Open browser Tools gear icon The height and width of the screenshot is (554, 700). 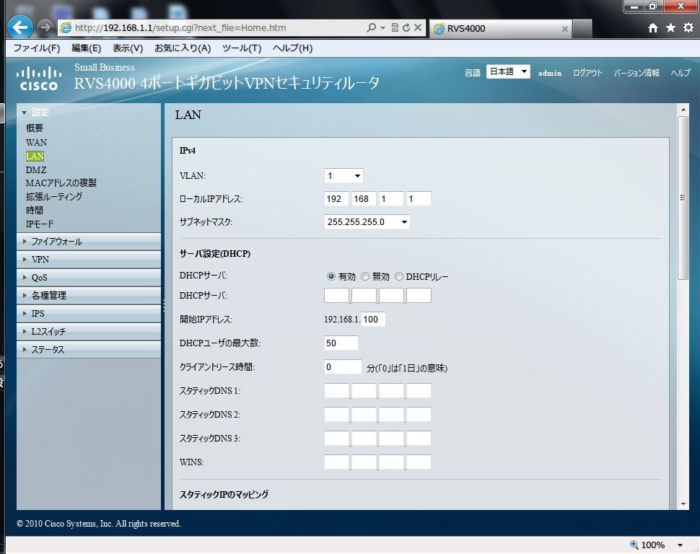point(688,27)
